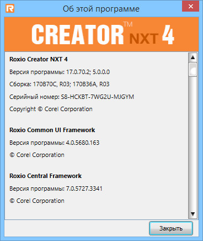Image resolution: width=203 pixels, height=241 pixels.
Task: Click the Creator NXT 4 banner
Action: click(x=101, y=34)
